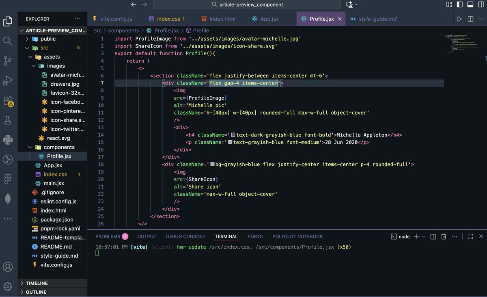
Task: Open the Run and Debug view
Action: [7, 81]
